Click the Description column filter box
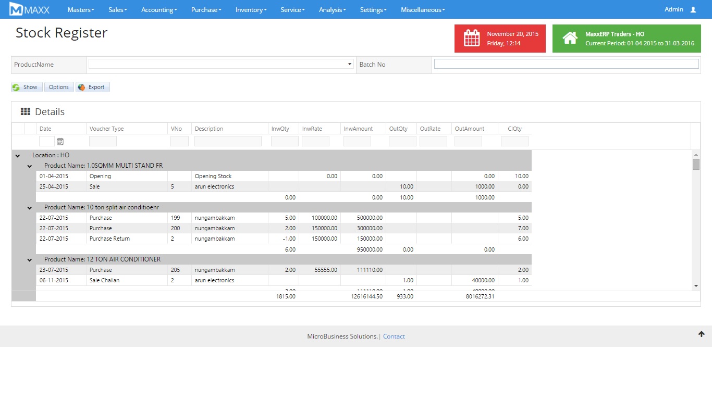This screenshot has width=712, height=400. [x=228, y=141]
